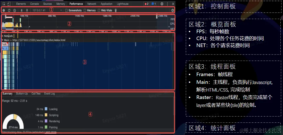
Task: Click the 24 ms Loading value
Action: coord(40,109)
